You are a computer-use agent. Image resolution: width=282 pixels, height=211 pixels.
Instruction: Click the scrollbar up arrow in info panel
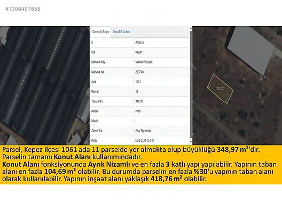[x=191, y=28]
